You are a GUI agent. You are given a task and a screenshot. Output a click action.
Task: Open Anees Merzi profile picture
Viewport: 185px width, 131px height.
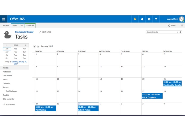tap(182, 19)
